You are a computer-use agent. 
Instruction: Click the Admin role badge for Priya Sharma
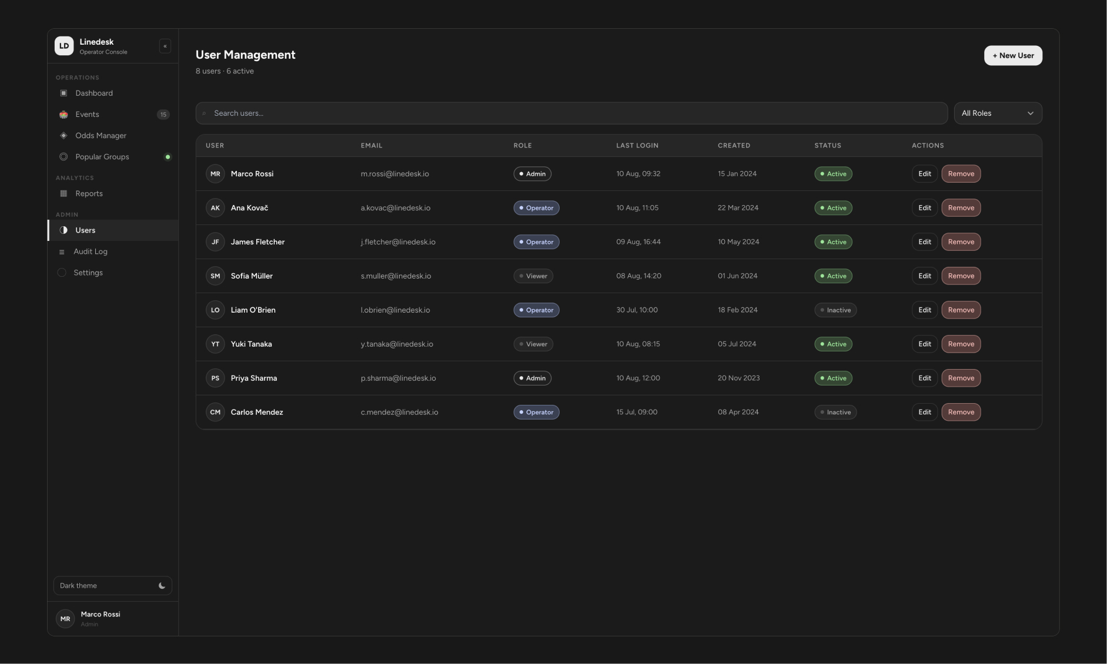click(x=532, y=378)
